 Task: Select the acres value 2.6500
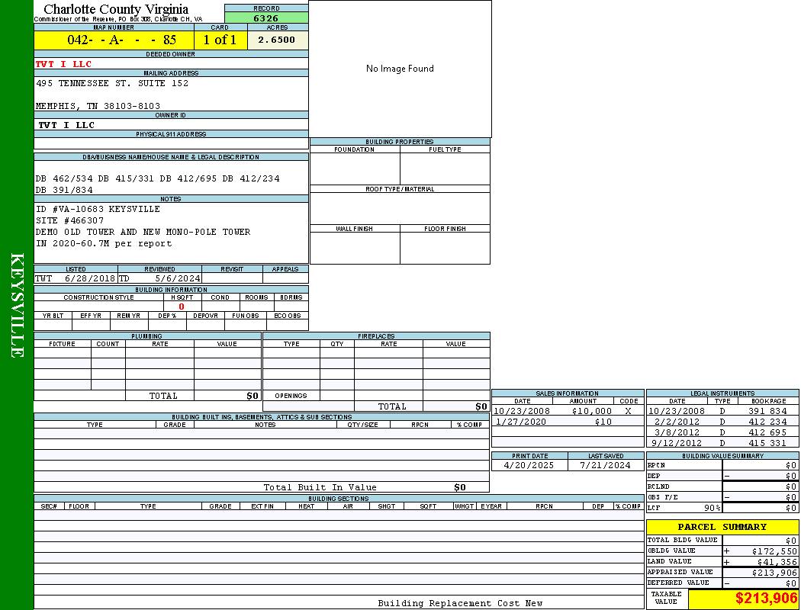(x=277, y=40)
